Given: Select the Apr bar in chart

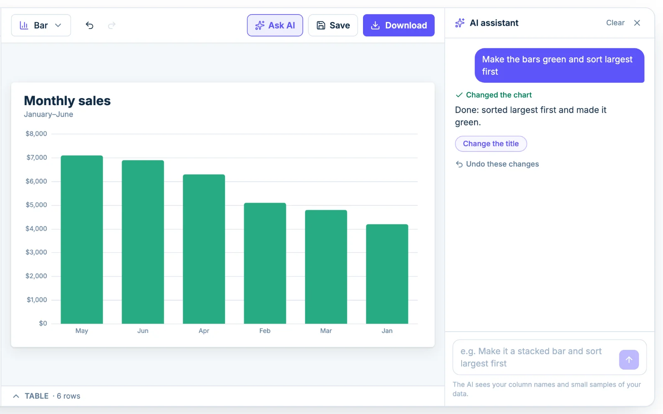Looking at the screenshot, I should (x=204, y=249).
